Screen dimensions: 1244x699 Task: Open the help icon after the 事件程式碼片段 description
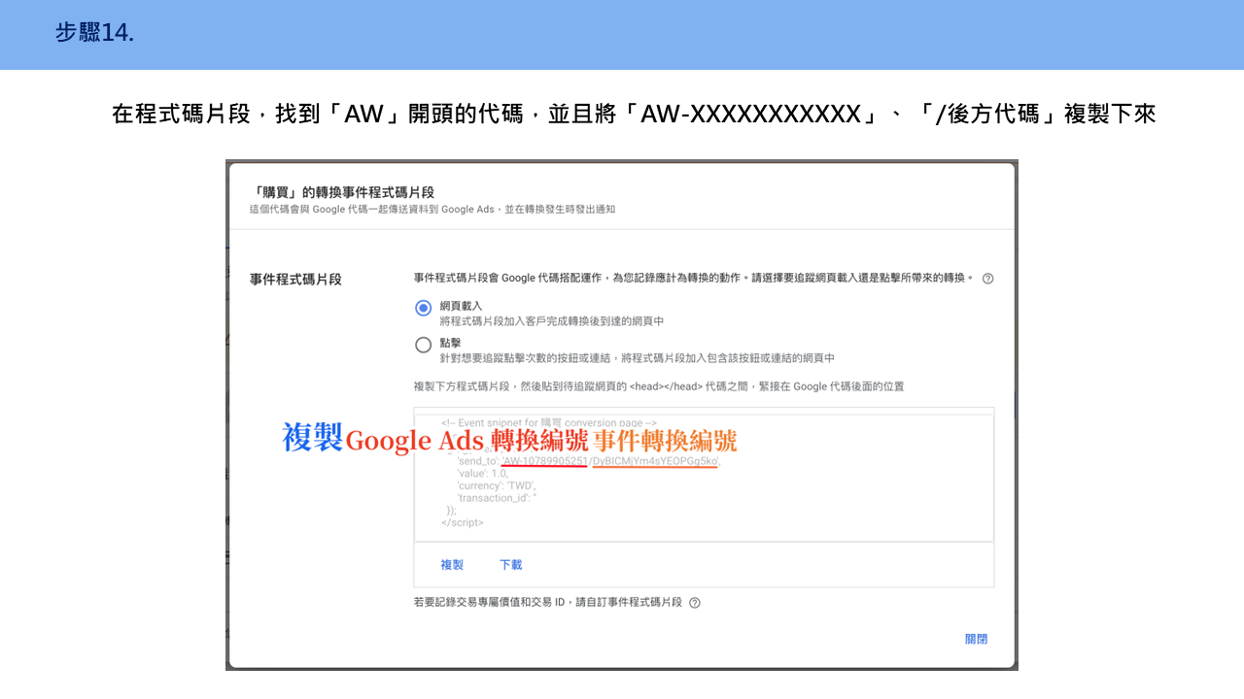(987, 279)
